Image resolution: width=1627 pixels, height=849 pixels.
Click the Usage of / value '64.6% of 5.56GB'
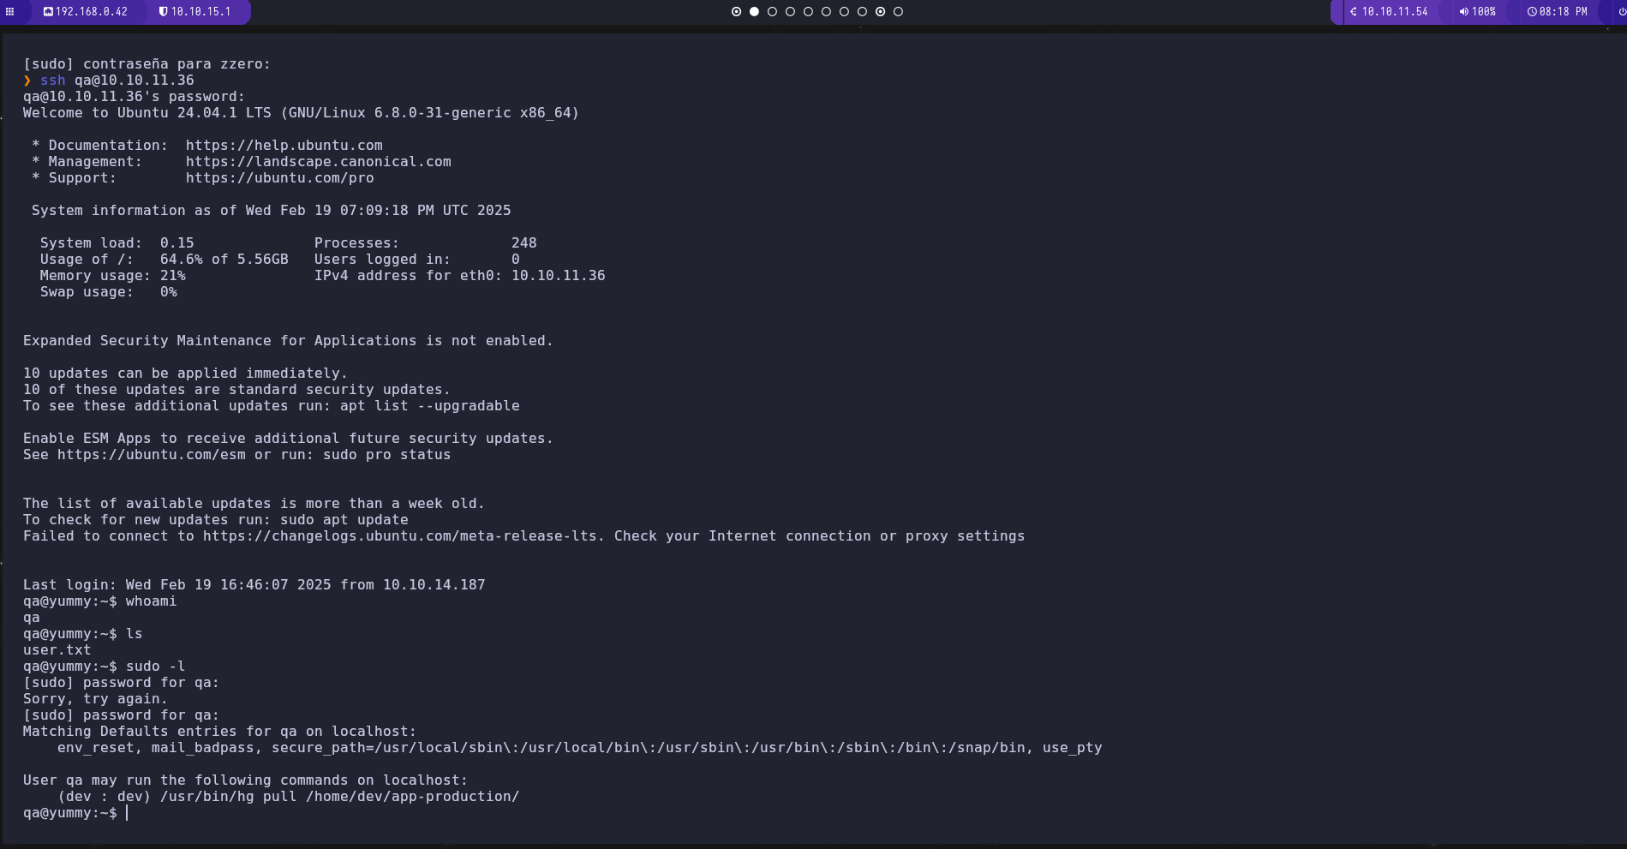click(x=224, y=260)
